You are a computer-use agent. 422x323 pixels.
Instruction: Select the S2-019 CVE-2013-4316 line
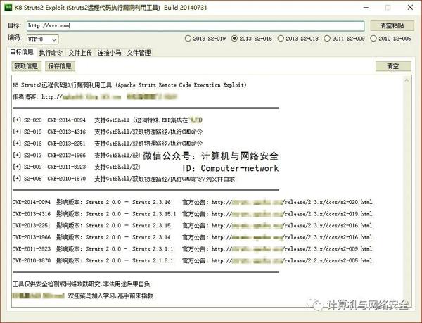108,132
